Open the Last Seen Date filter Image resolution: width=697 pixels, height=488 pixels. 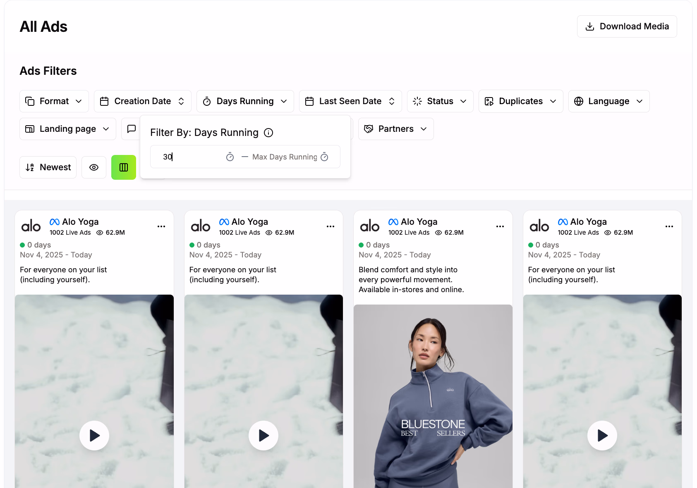[x=350, y=101]
